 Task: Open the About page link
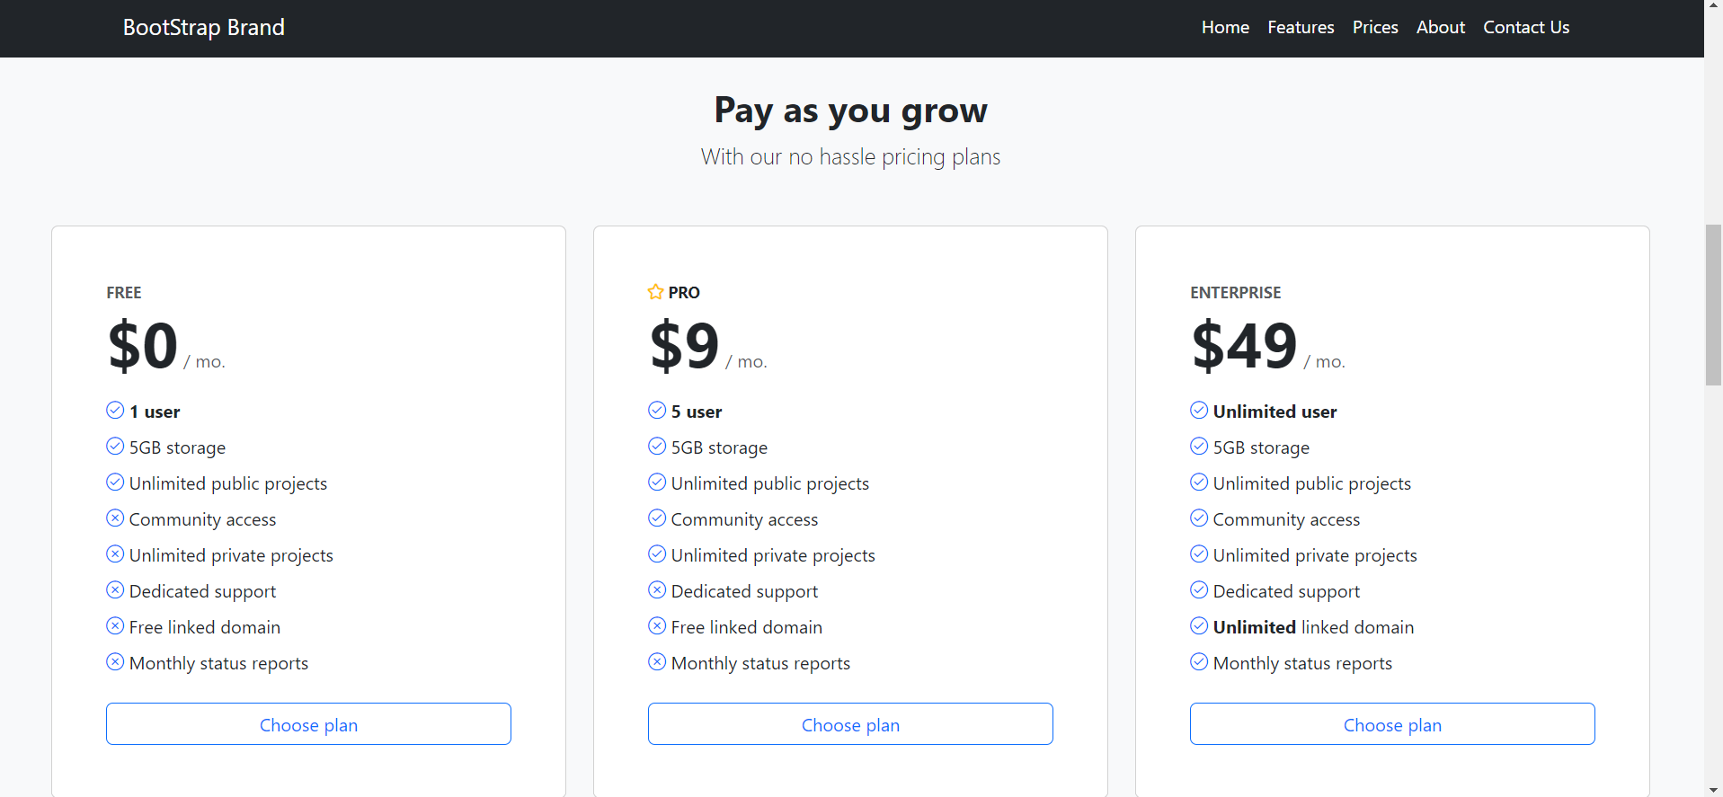(x=1441, y=28)
